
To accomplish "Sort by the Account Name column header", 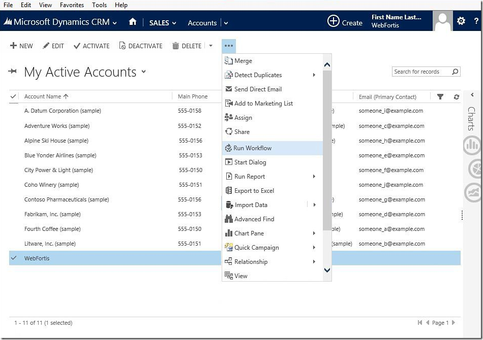I will (x=46, y=96).
